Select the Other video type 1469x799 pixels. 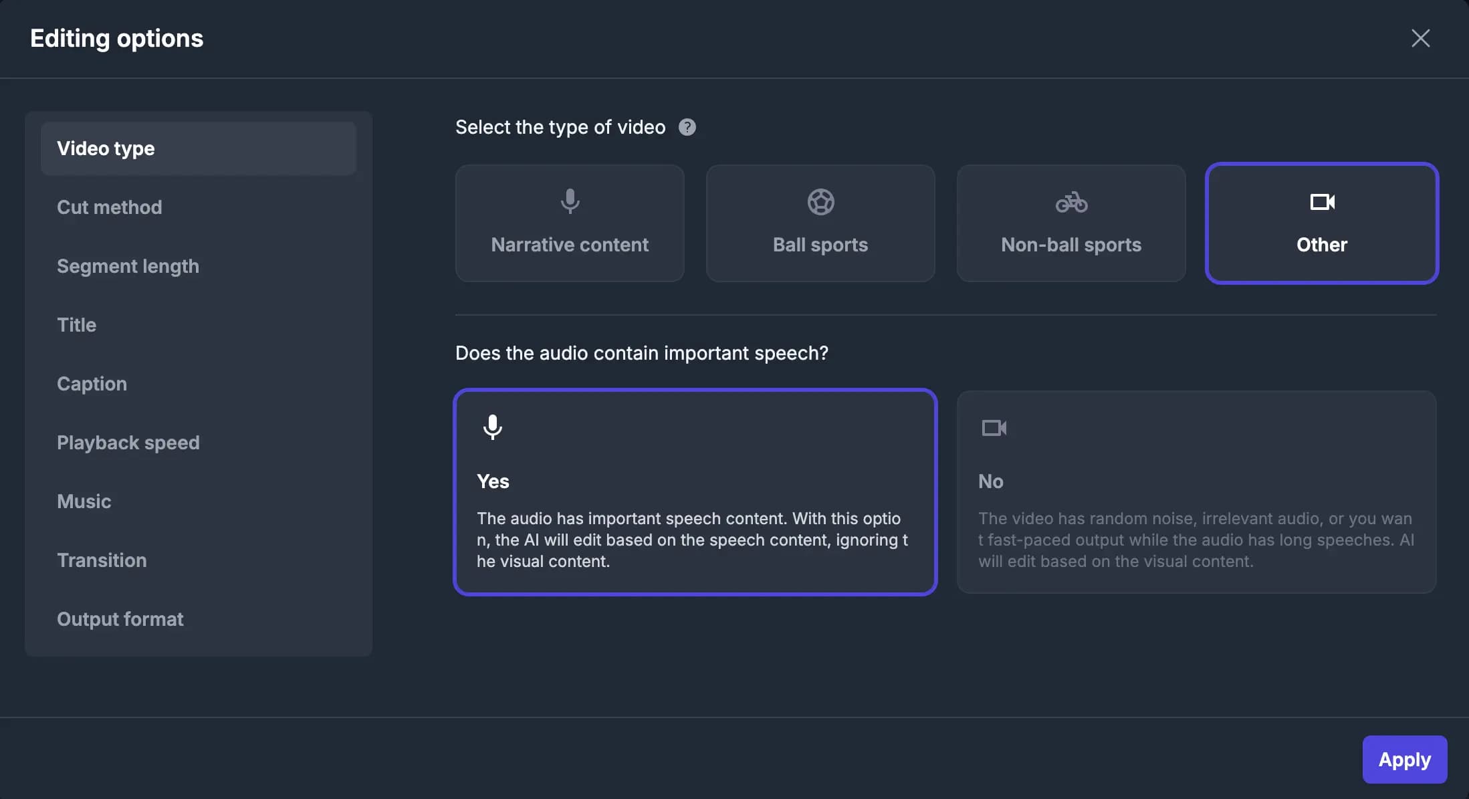(1322, 223)
